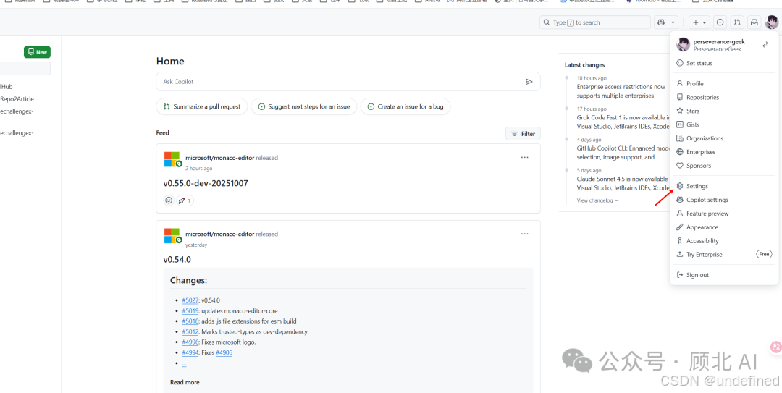Open Settings from user menu
The width and height of the screenshot is (782, 393).
tap(723, 186)
